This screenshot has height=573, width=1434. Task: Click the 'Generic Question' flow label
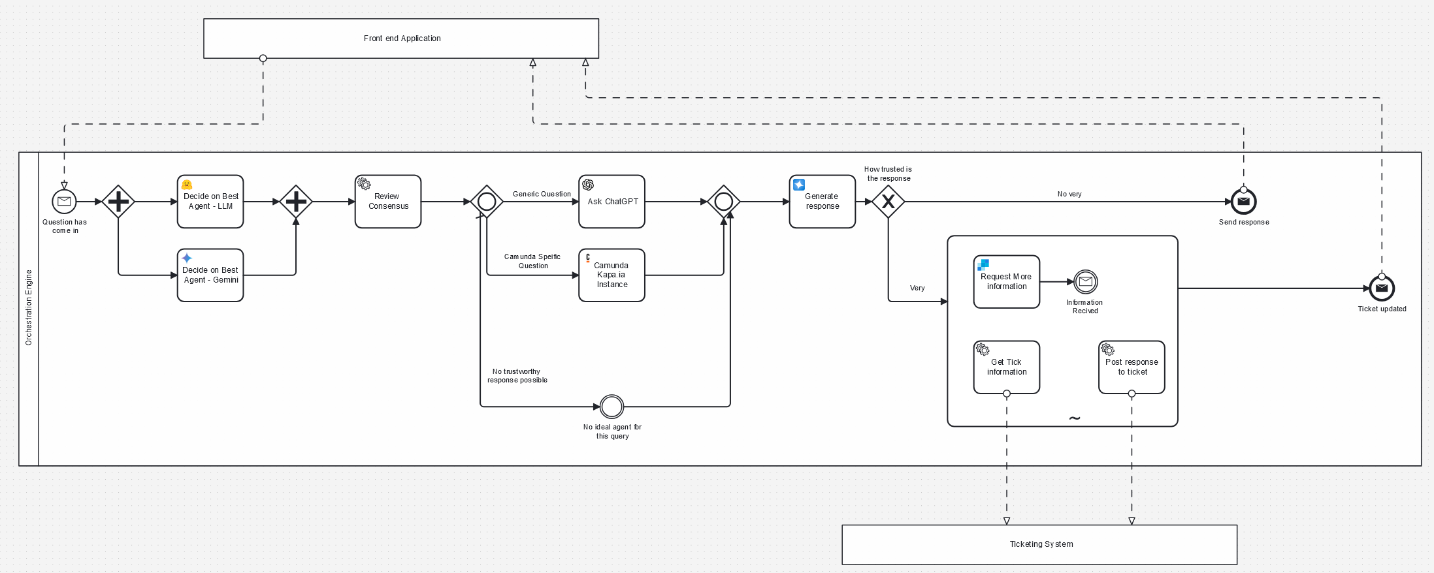[x=542, y=194]
